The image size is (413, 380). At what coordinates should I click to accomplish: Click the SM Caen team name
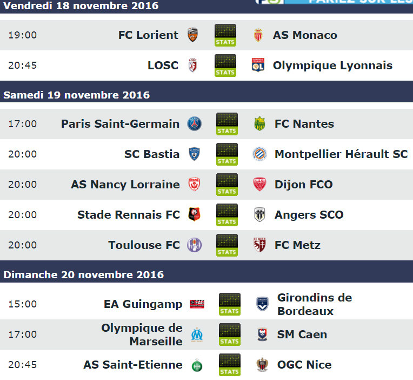tap(302, 335)
